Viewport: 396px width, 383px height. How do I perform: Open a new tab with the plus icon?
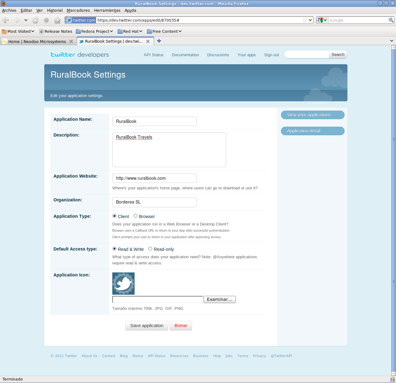point(159,41)
